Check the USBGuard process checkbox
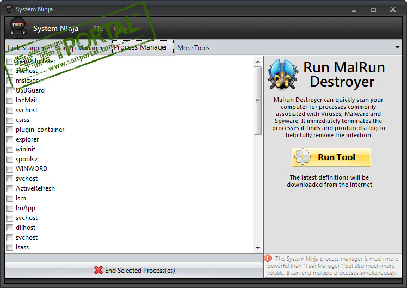Screen dimensions: 407x288 pyautogui.click(x=10, y=90)
